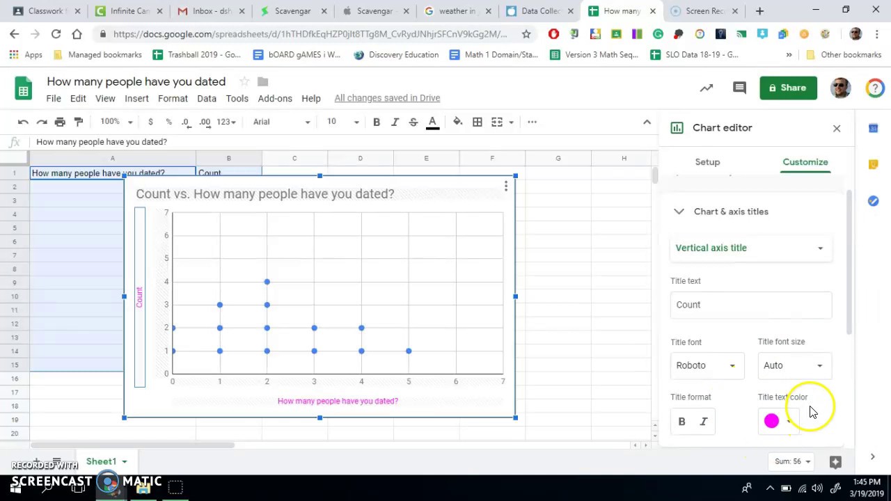The height and width of the screenshot is (501, 891).
Task: Toggle italic in the main toolbar
Action: point(395,122)
